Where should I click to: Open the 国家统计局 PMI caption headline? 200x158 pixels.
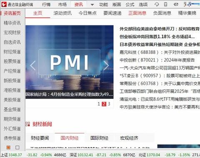pyautogui.click(x=70, y=94)
